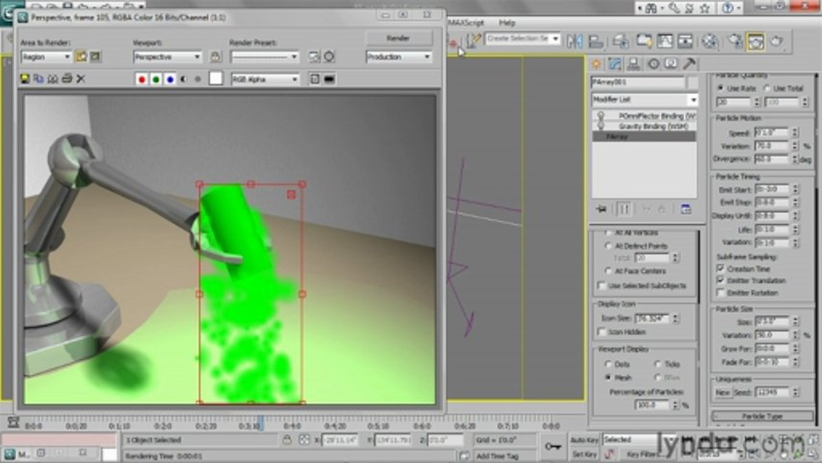Click the Align tool icon
Image resolution: width=822 pixels, height=463 pixels.
pyautogui.click(x=596, y=41)
